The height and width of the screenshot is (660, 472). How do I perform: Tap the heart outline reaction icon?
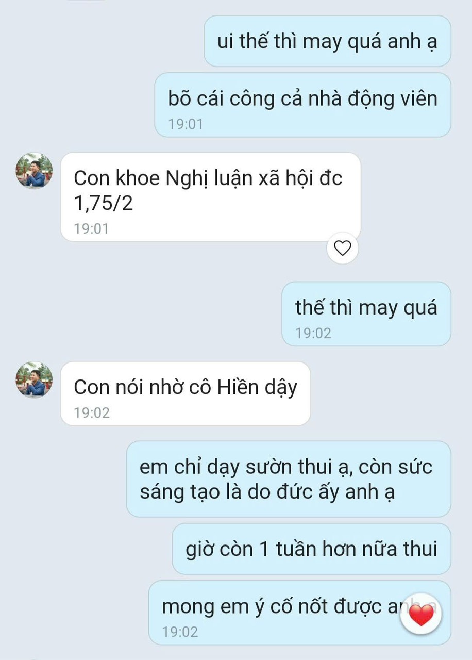(343, 249)
